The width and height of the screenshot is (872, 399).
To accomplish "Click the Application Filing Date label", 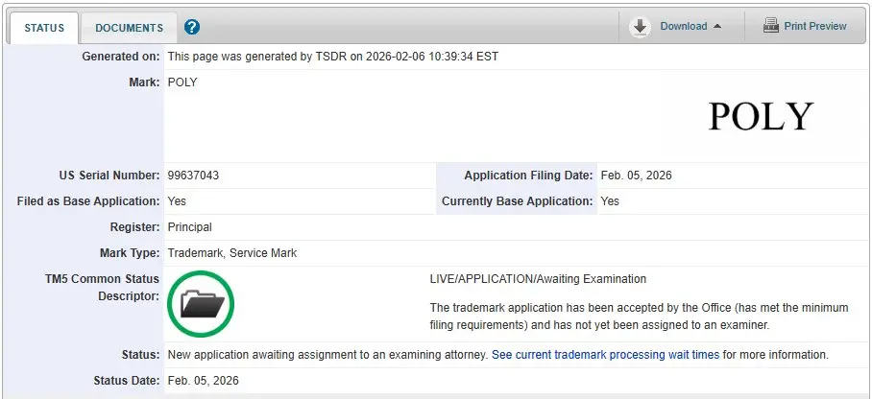I will 529,176.
